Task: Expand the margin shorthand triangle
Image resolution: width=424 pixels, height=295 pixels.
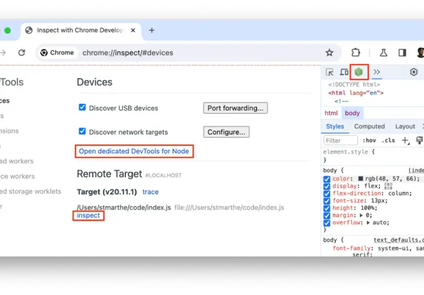Action: [x=361, y=215]
